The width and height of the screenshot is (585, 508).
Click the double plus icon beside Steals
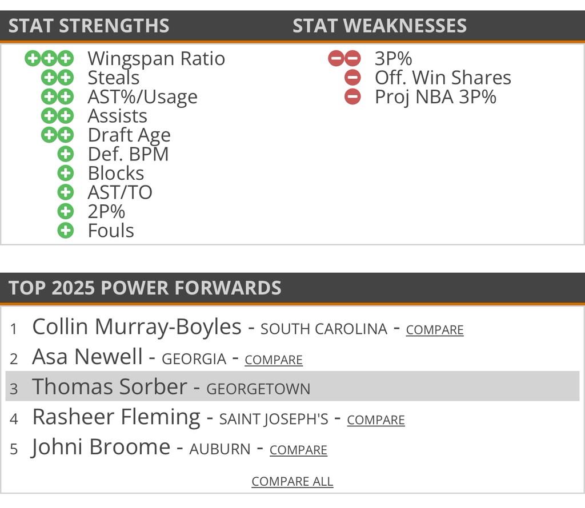pyautogui.click(x=58, y=78)
